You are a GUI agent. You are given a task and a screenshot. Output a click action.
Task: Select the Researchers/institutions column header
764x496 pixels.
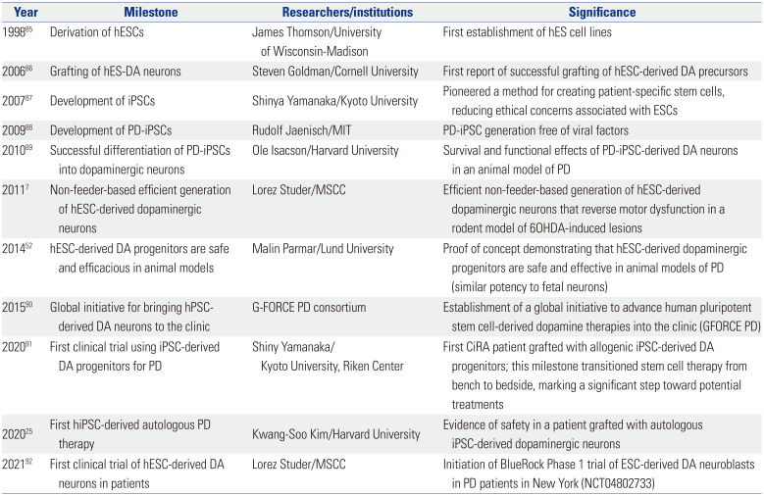335,11
